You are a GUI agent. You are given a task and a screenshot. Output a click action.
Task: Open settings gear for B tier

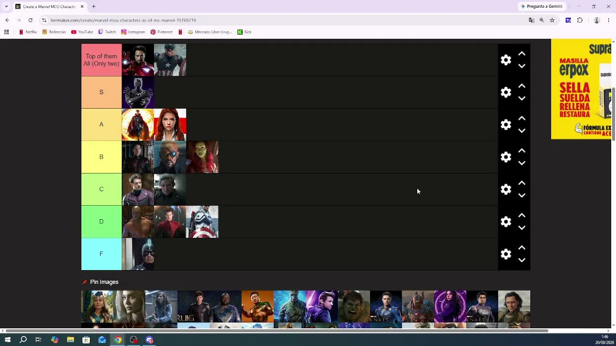coord(506,157)
